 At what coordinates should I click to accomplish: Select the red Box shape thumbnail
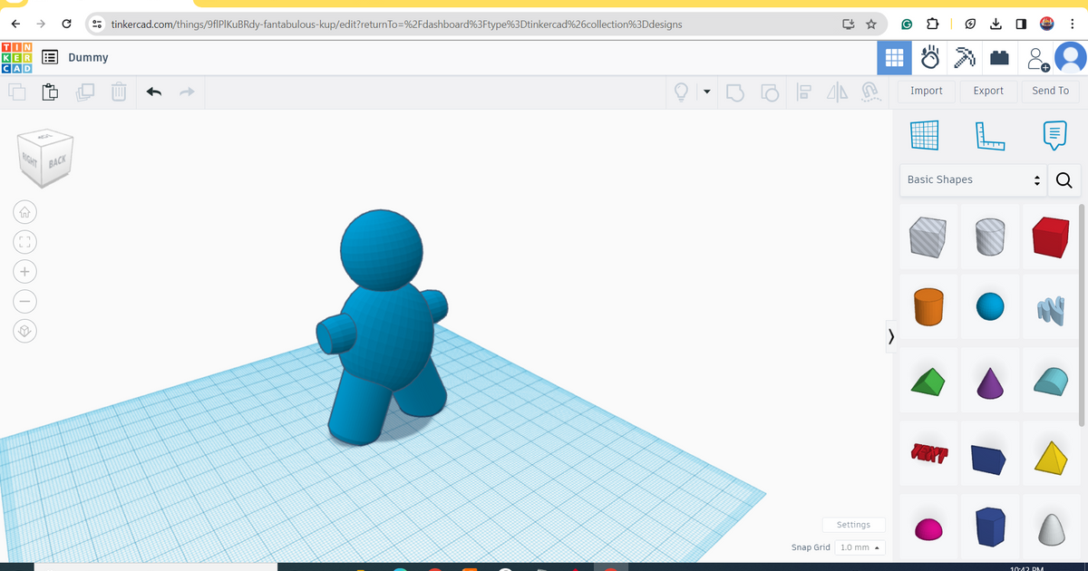(1050, 237)
